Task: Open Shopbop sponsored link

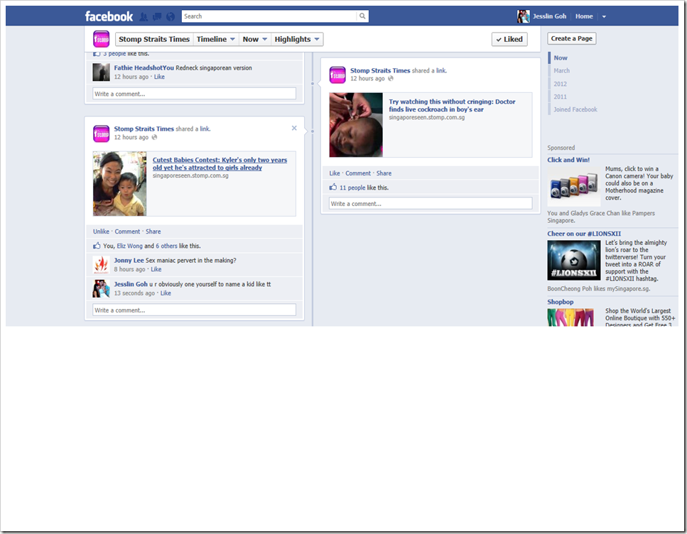Action: 560,302
